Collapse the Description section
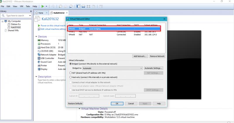The height and width of the screenshot is (123, 234). 36,77
